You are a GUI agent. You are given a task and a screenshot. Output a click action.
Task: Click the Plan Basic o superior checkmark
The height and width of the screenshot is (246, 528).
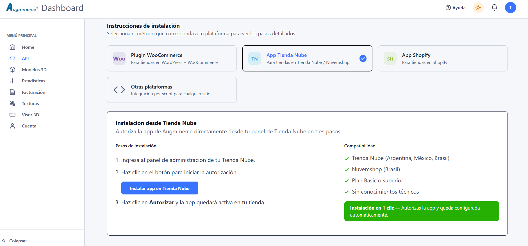pos(347,181)
